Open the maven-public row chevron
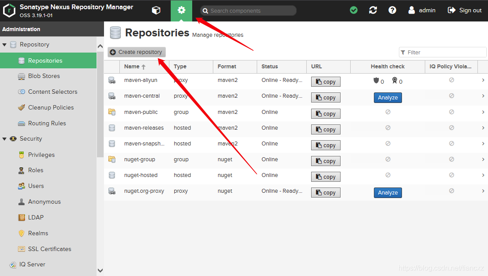Viewport: 488px width, 276px height. click(483, 112)
